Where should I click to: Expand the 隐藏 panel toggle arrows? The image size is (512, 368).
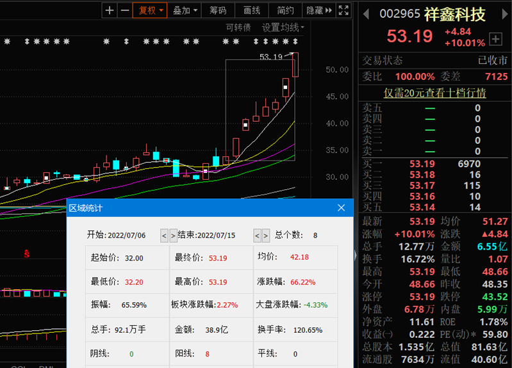click(x=319, y=10)
